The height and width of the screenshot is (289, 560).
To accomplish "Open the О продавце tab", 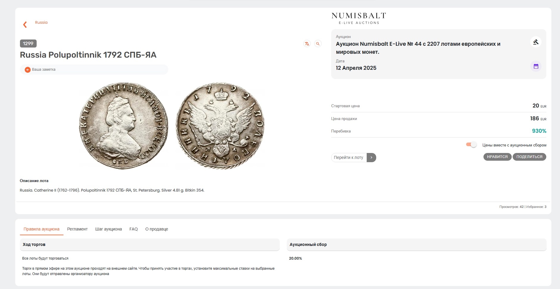I will tap(157, 229).
